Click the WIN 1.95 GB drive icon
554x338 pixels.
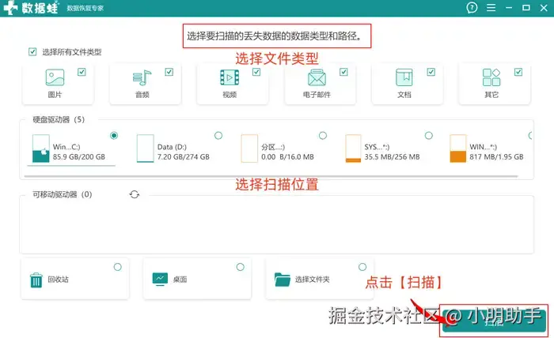coord(457,148)
